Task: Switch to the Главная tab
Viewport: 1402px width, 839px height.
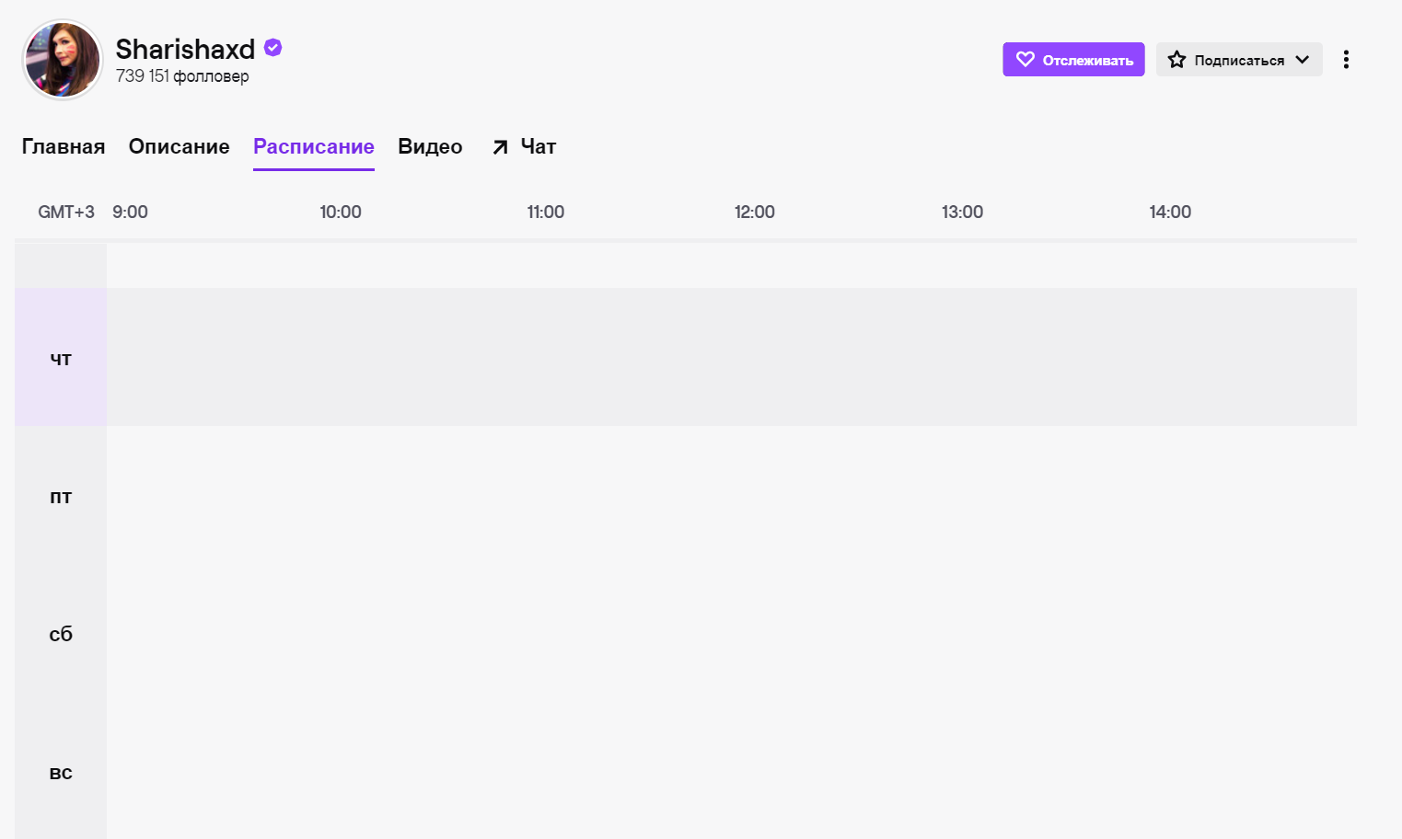Action: pos(64,147)
